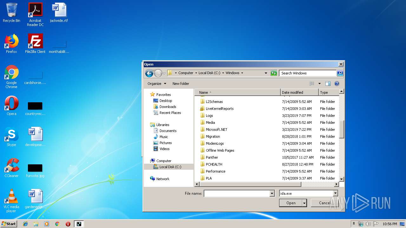Screen dimensions: 406x228
Task: Sort by the Name column header
Action: 238,92
